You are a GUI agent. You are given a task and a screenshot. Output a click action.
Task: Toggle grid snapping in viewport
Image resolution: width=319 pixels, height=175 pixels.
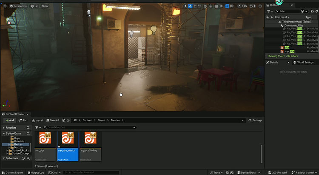tap(216, 6)
